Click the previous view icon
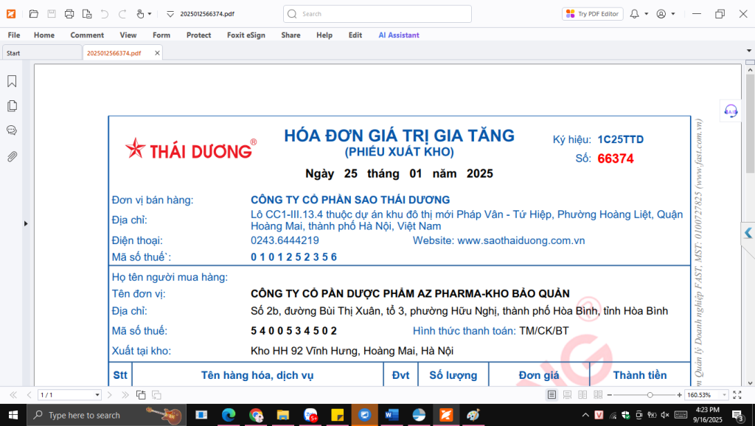Viewport: 755px width, 426px height. click(x=141, y=395)
